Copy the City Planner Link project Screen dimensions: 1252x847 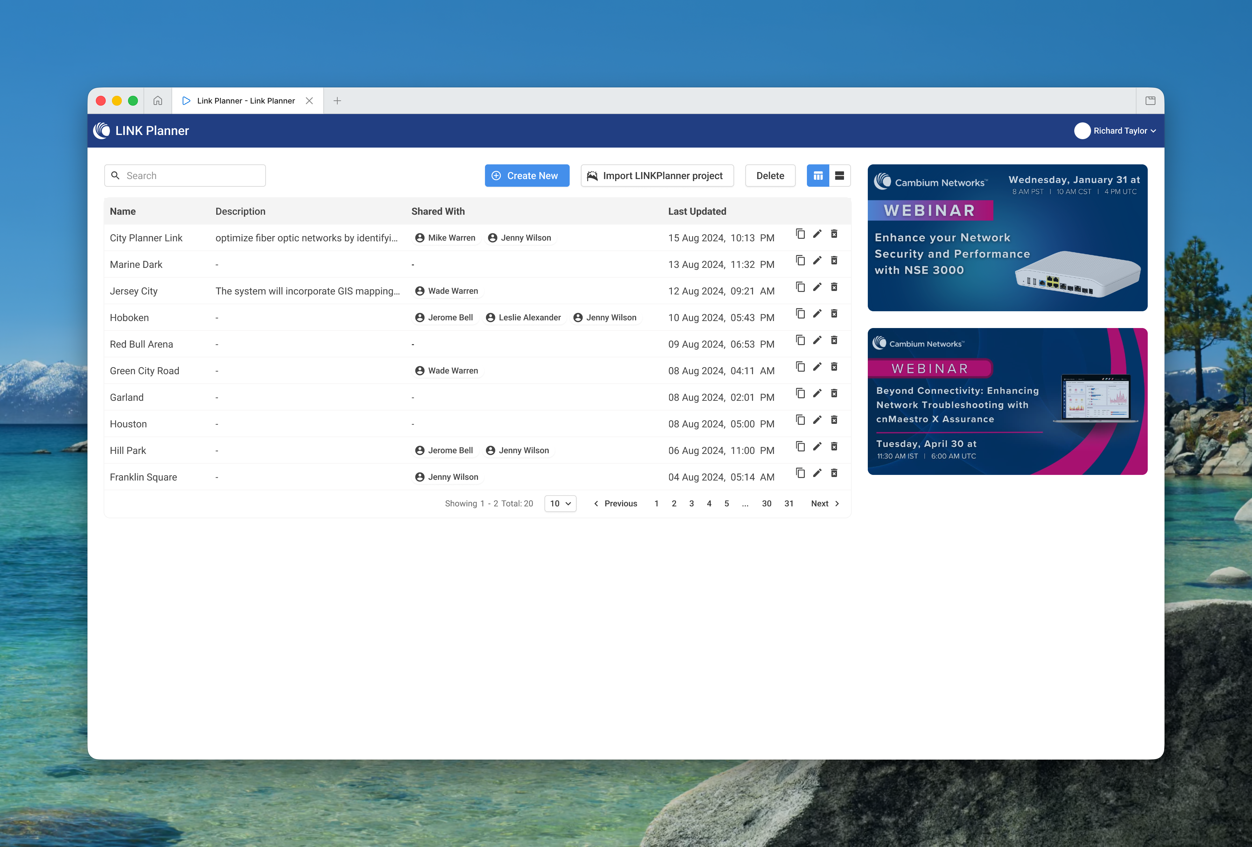pyautogui.click(x=801, y=234)
